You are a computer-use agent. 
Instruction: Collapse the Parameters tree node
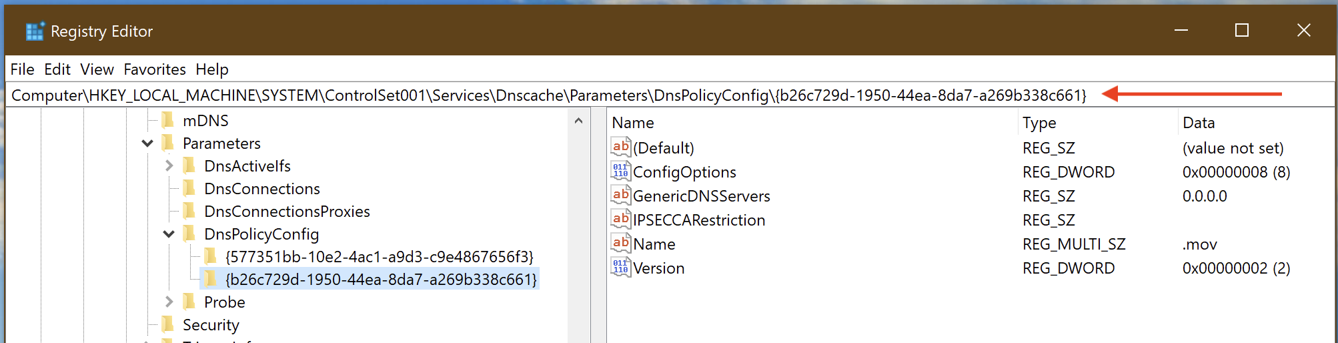[147, 143]
